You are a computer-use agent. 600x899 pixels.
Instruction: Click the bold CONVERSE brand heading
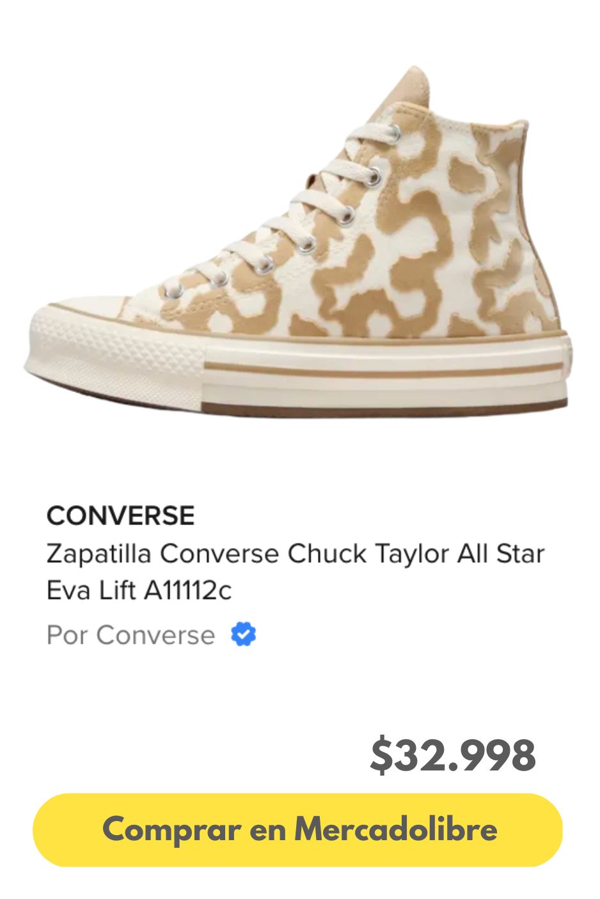(x=120, y=516)
